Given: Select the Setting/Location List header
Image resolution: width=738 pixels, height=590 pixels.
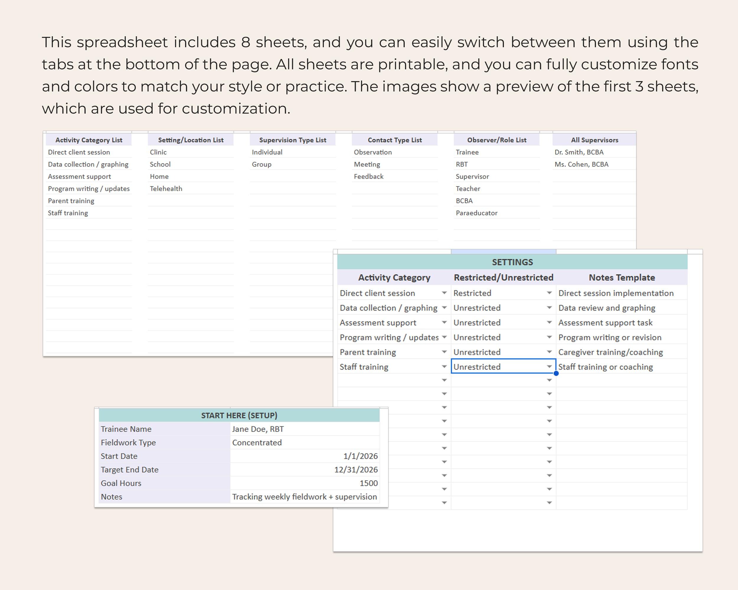Looking at the screenshot, I should [191, 140].
